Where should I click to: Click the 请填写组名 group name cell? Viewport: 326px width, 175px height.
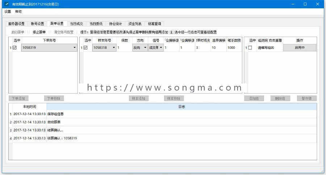269,48
